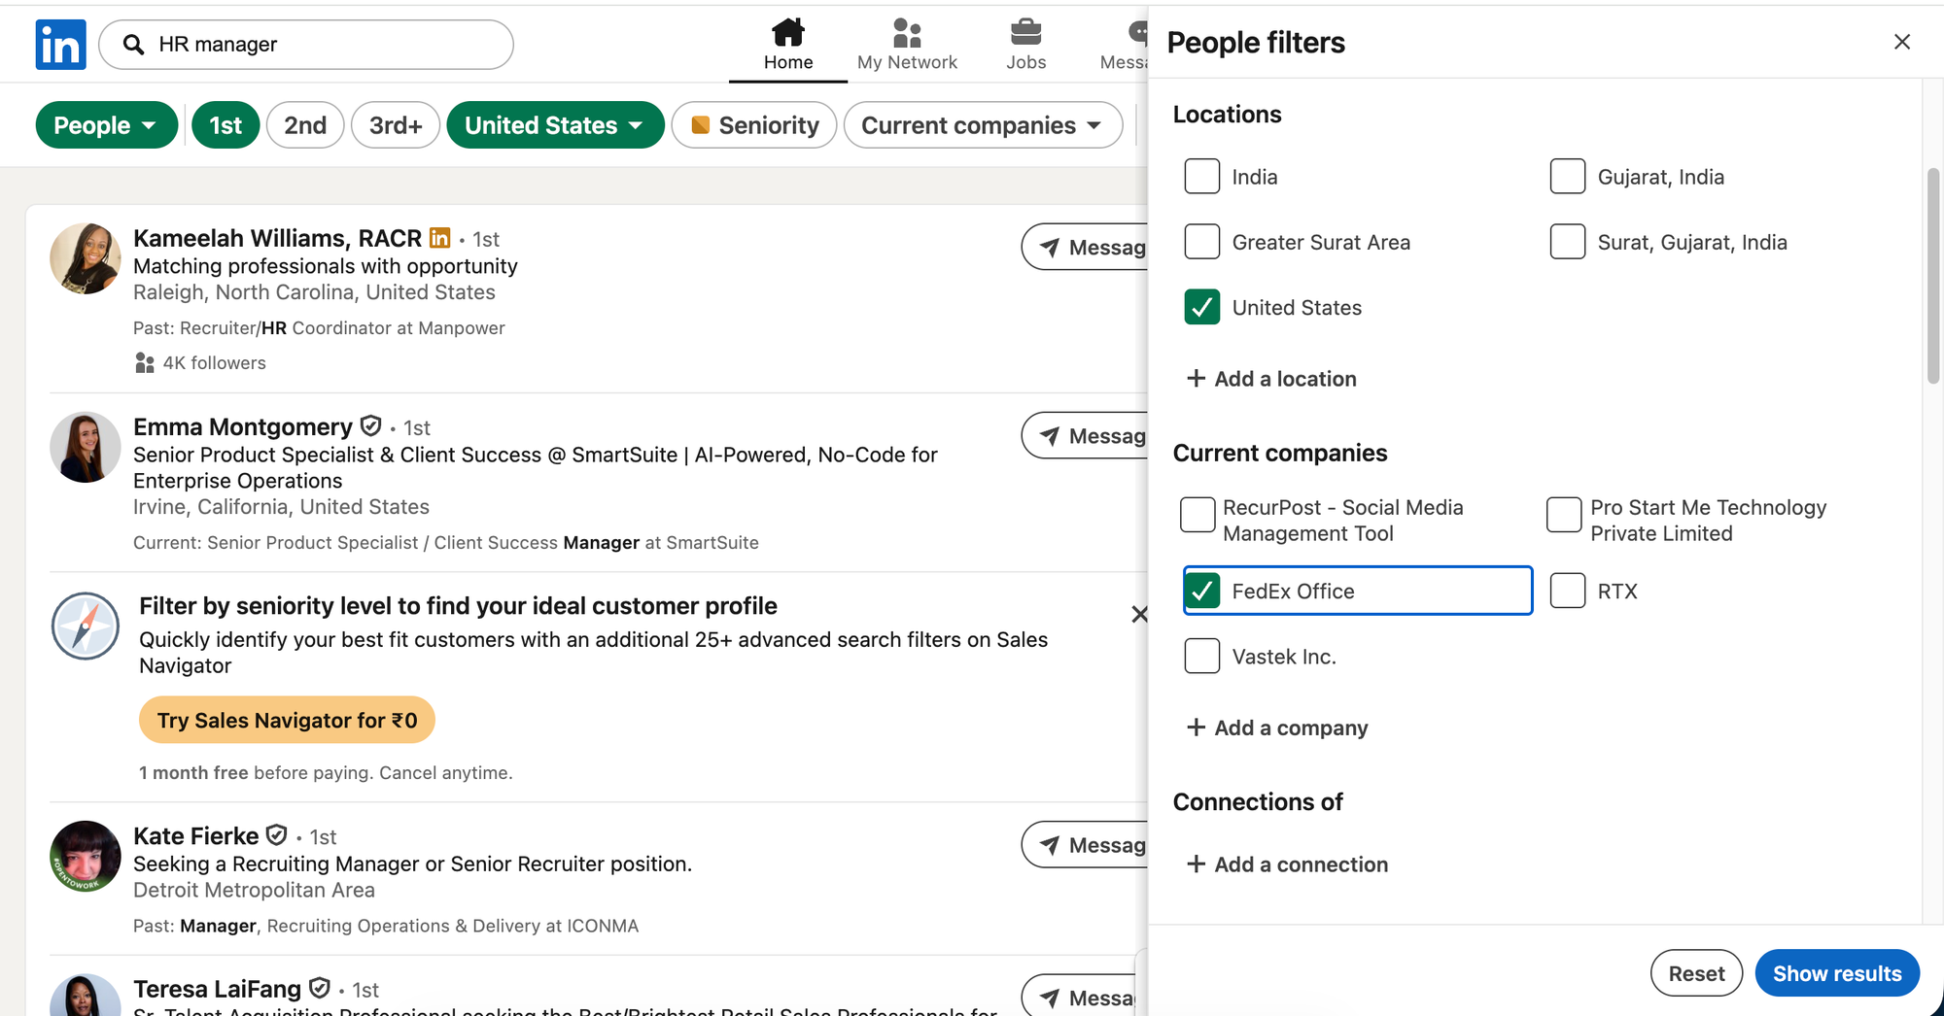Open the Home navigation icon
The width and height of the screenshot is (1944, 1016).
click(787, 34)
